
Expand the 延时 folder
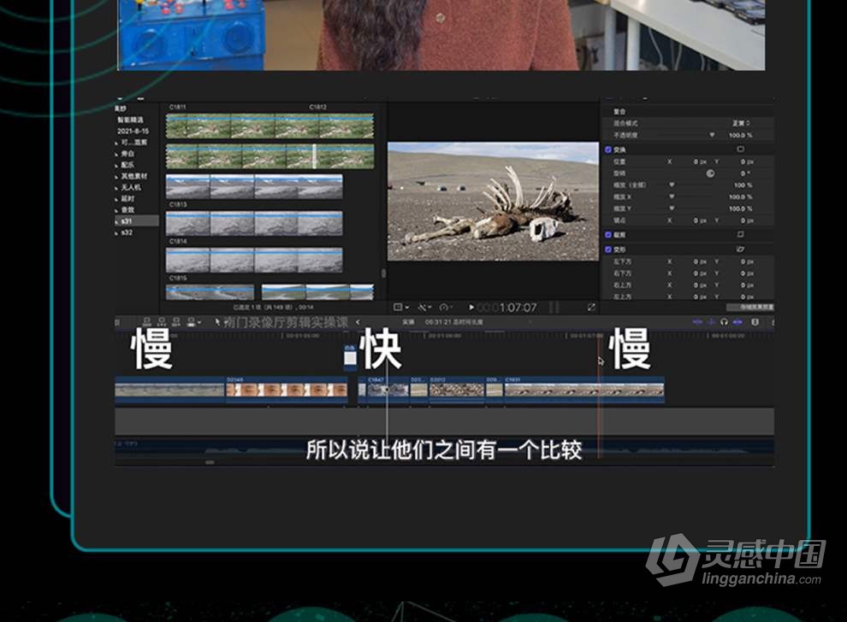[116, 199]
